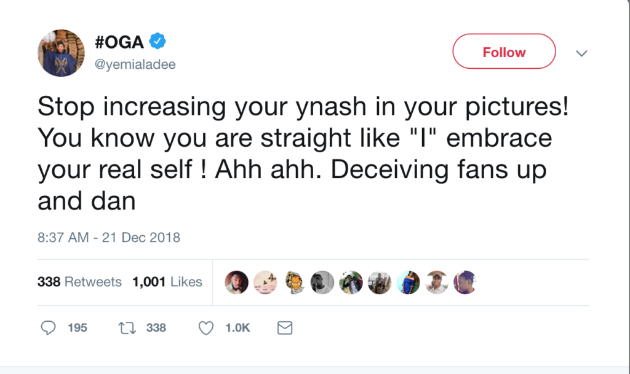The height and width of the screenshot is (374, 630).
Task: Open the black-and-white photo avatar liker
Action: click(x=322, y=282)
